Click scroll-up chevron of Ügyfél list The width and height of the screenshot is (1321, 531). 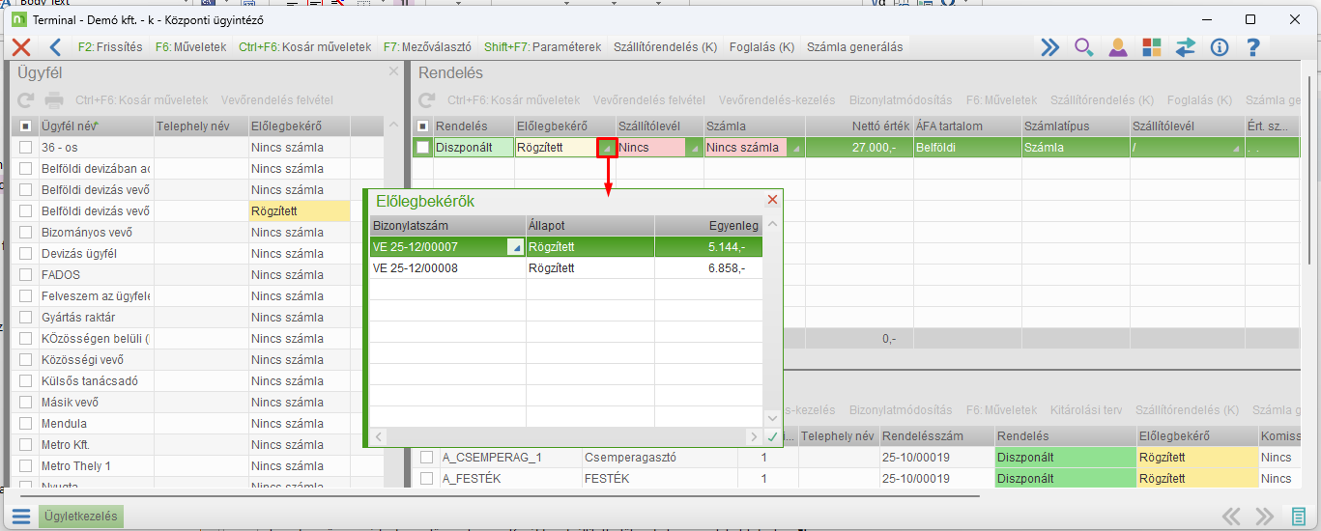pyautogui.click(x=392, y=126)
